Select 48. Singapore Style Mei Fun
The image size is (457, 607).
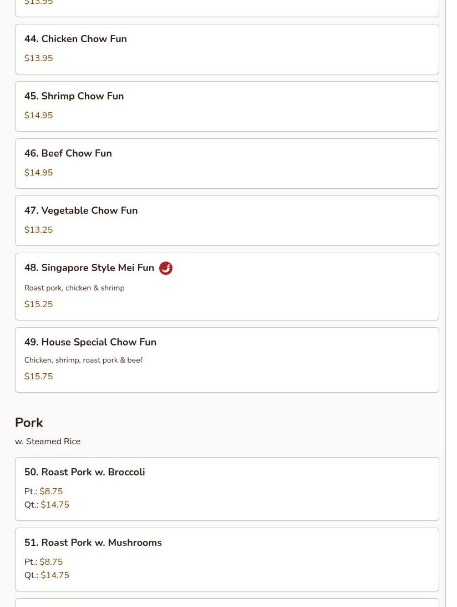pos(89,268)
